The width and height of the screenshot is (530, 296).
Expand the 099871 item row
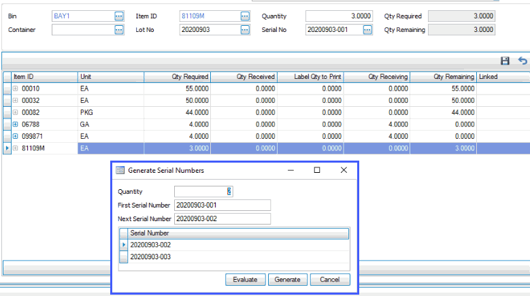click(x=16, y=135)
